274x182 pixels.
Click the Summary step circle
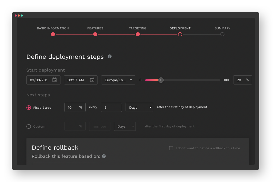point(222,34)
